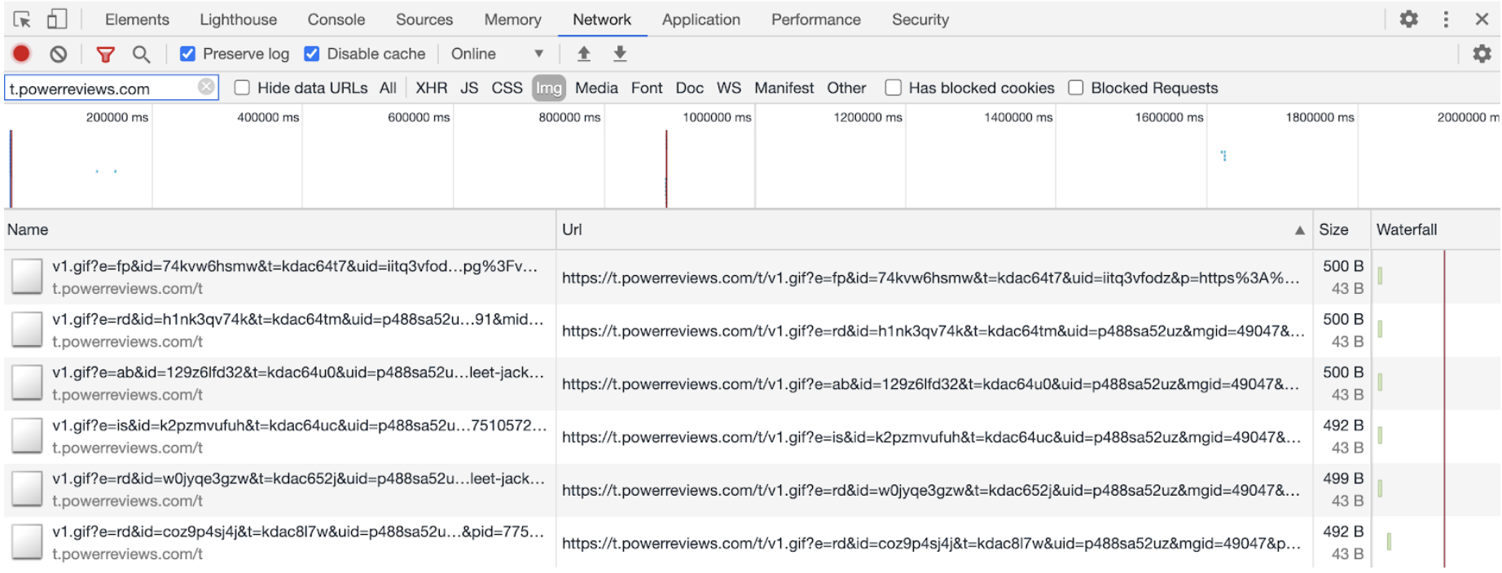
Task: Import HAR file with upload arrow
Action: click(x=583, y=54)
